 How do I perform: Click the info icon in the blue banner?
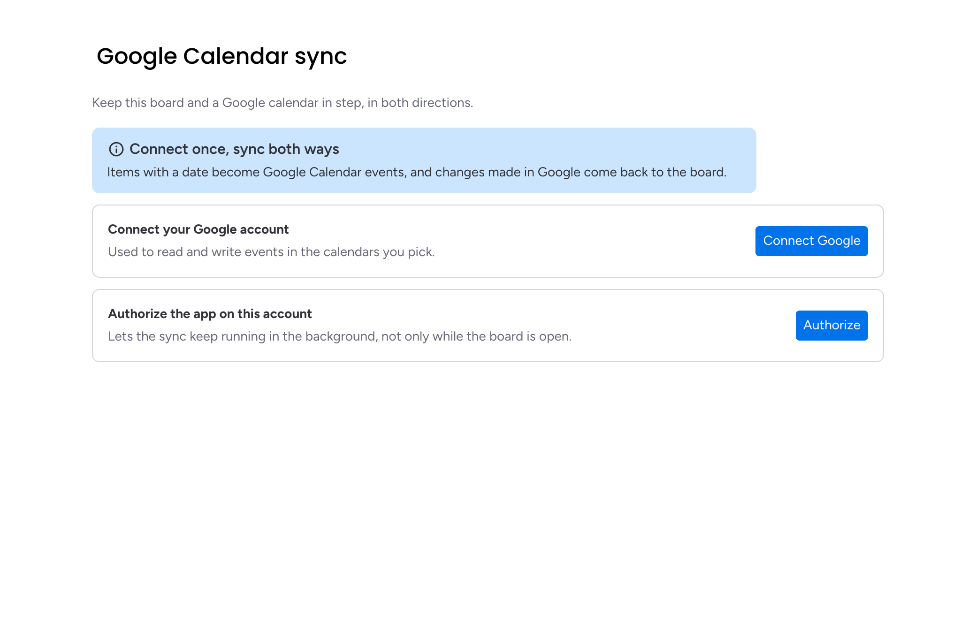[116, 149]
